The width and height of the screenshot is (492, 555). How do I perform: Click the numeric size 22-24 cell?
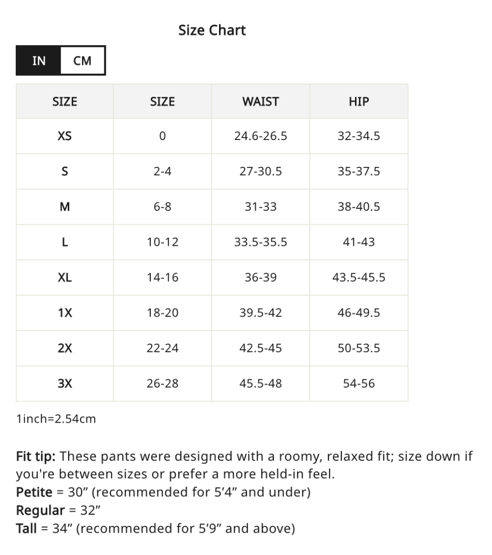tap(162, 348)
